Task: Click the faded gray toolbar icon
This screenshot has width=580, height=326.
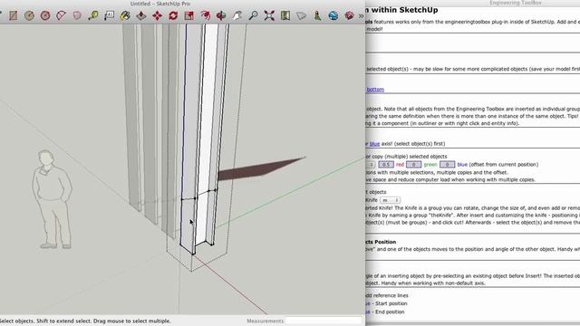Action: tap(301, 15)
